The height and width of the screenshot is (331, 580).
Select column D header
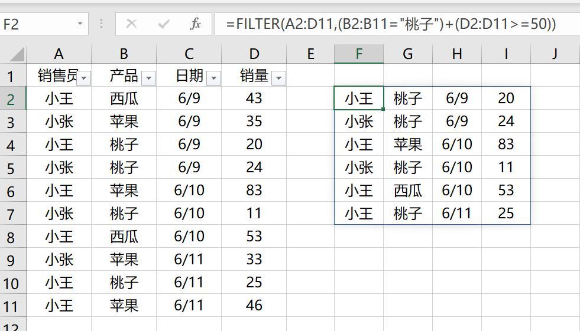[254, 54]
